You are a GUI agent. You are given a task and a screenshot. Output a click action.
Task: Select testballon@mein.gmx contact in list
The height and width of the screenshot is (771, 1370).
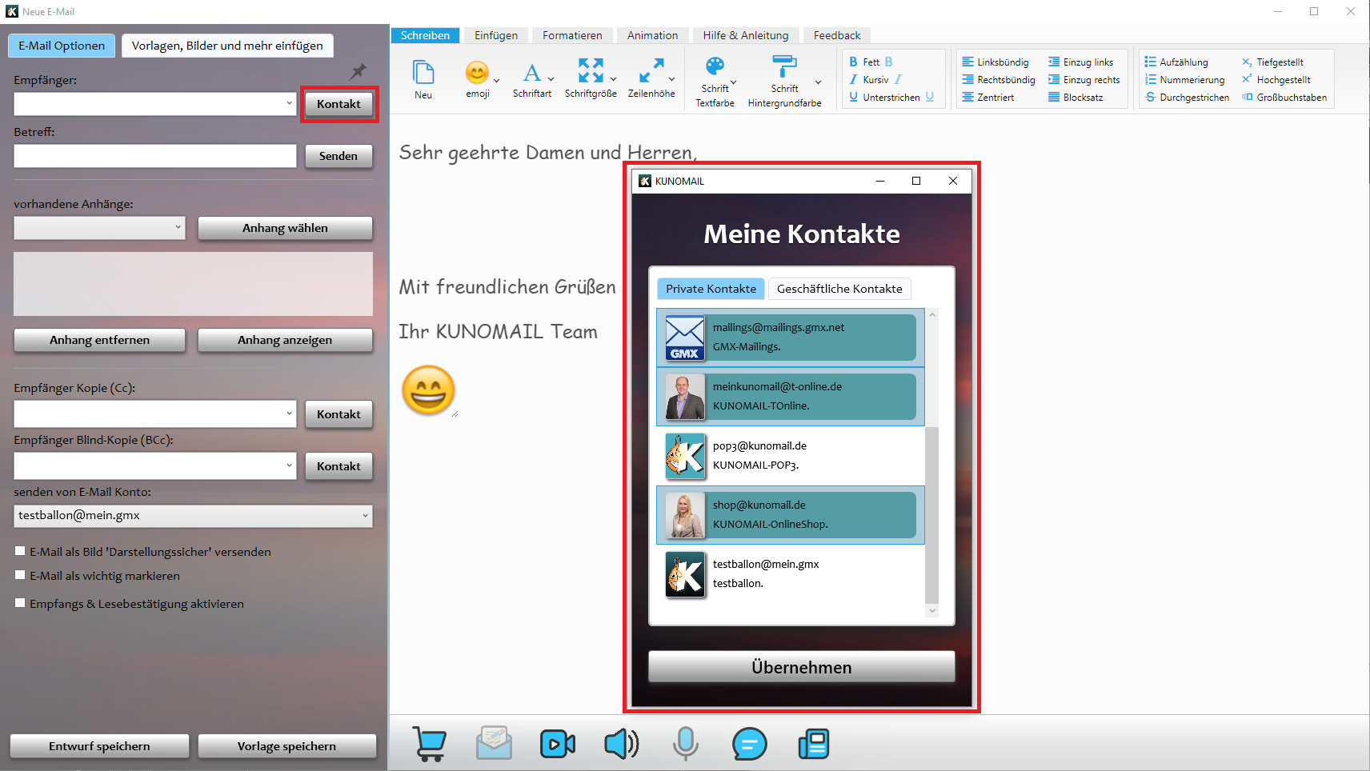click(791, 574)
